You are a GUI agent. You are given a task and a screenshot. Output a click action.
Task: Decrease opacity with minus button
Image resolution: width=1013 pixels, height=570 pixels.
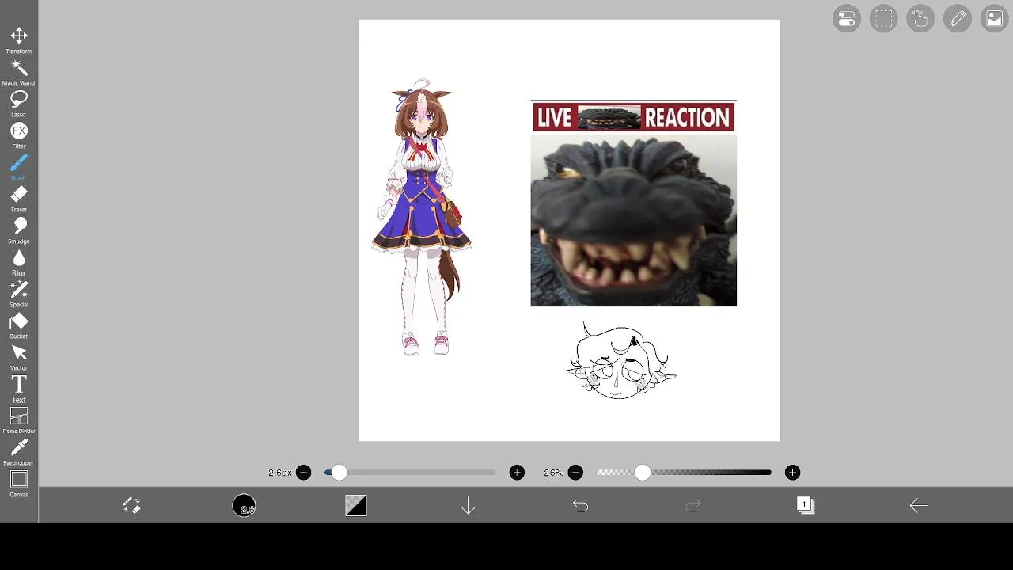point(575,473)
